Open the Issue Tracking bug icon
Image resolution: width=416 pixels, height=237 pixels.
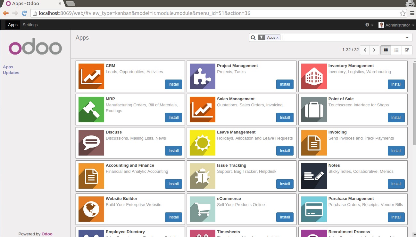click(x=203, y=176)
